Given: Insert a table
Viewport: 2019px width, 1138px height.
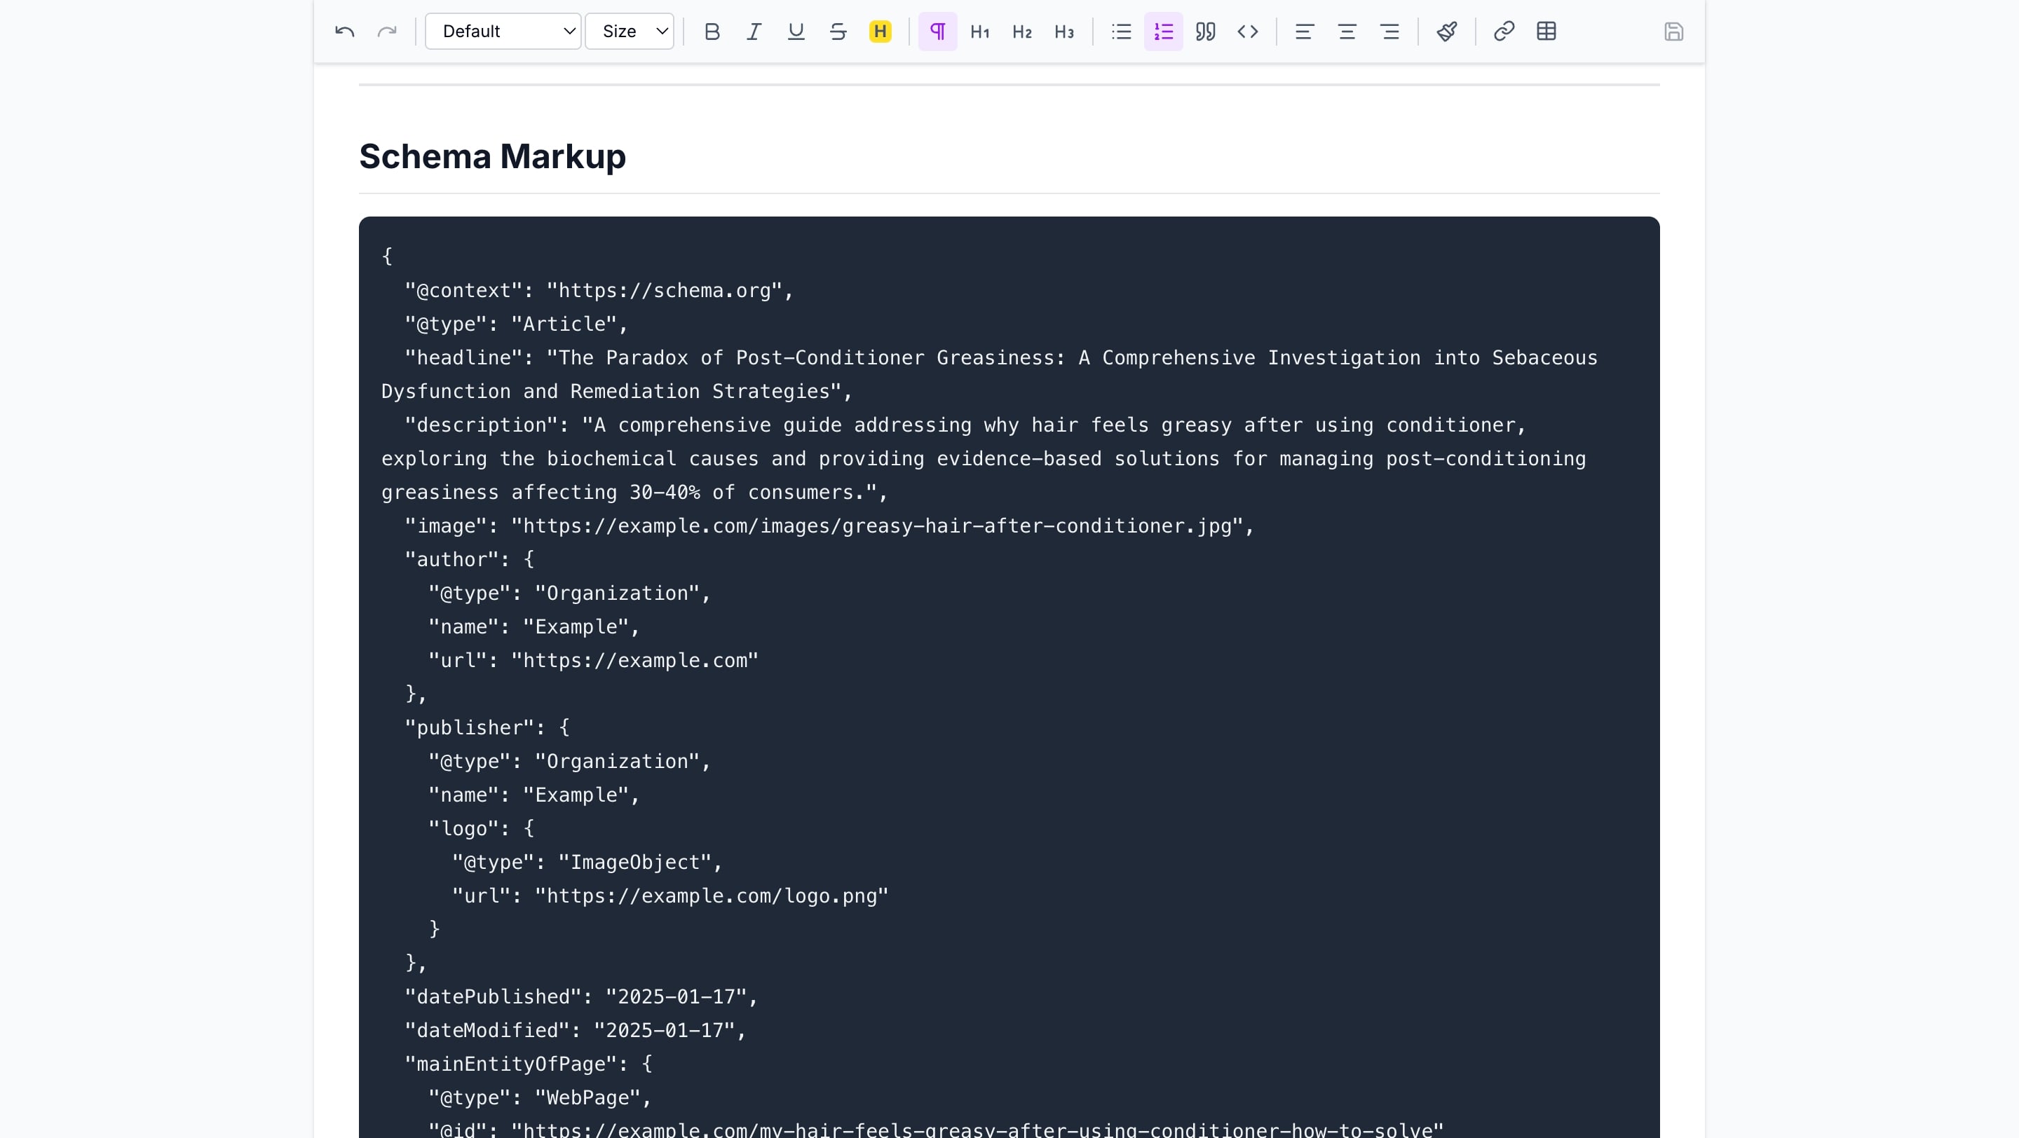Looking at the screenshot, I should [1546, 32].
